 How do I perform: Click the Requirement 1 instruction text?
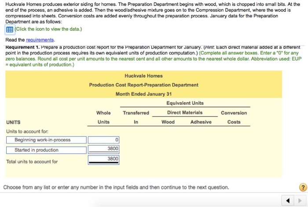153,56
